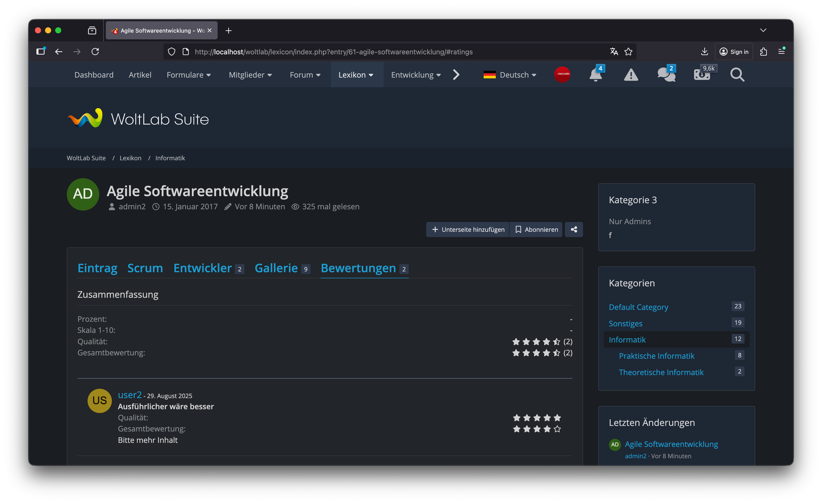Open the conversations chat bubbles icon
The height and width of the screenshot is (503, 822).
pyautogui.click(x=666, y=75)
